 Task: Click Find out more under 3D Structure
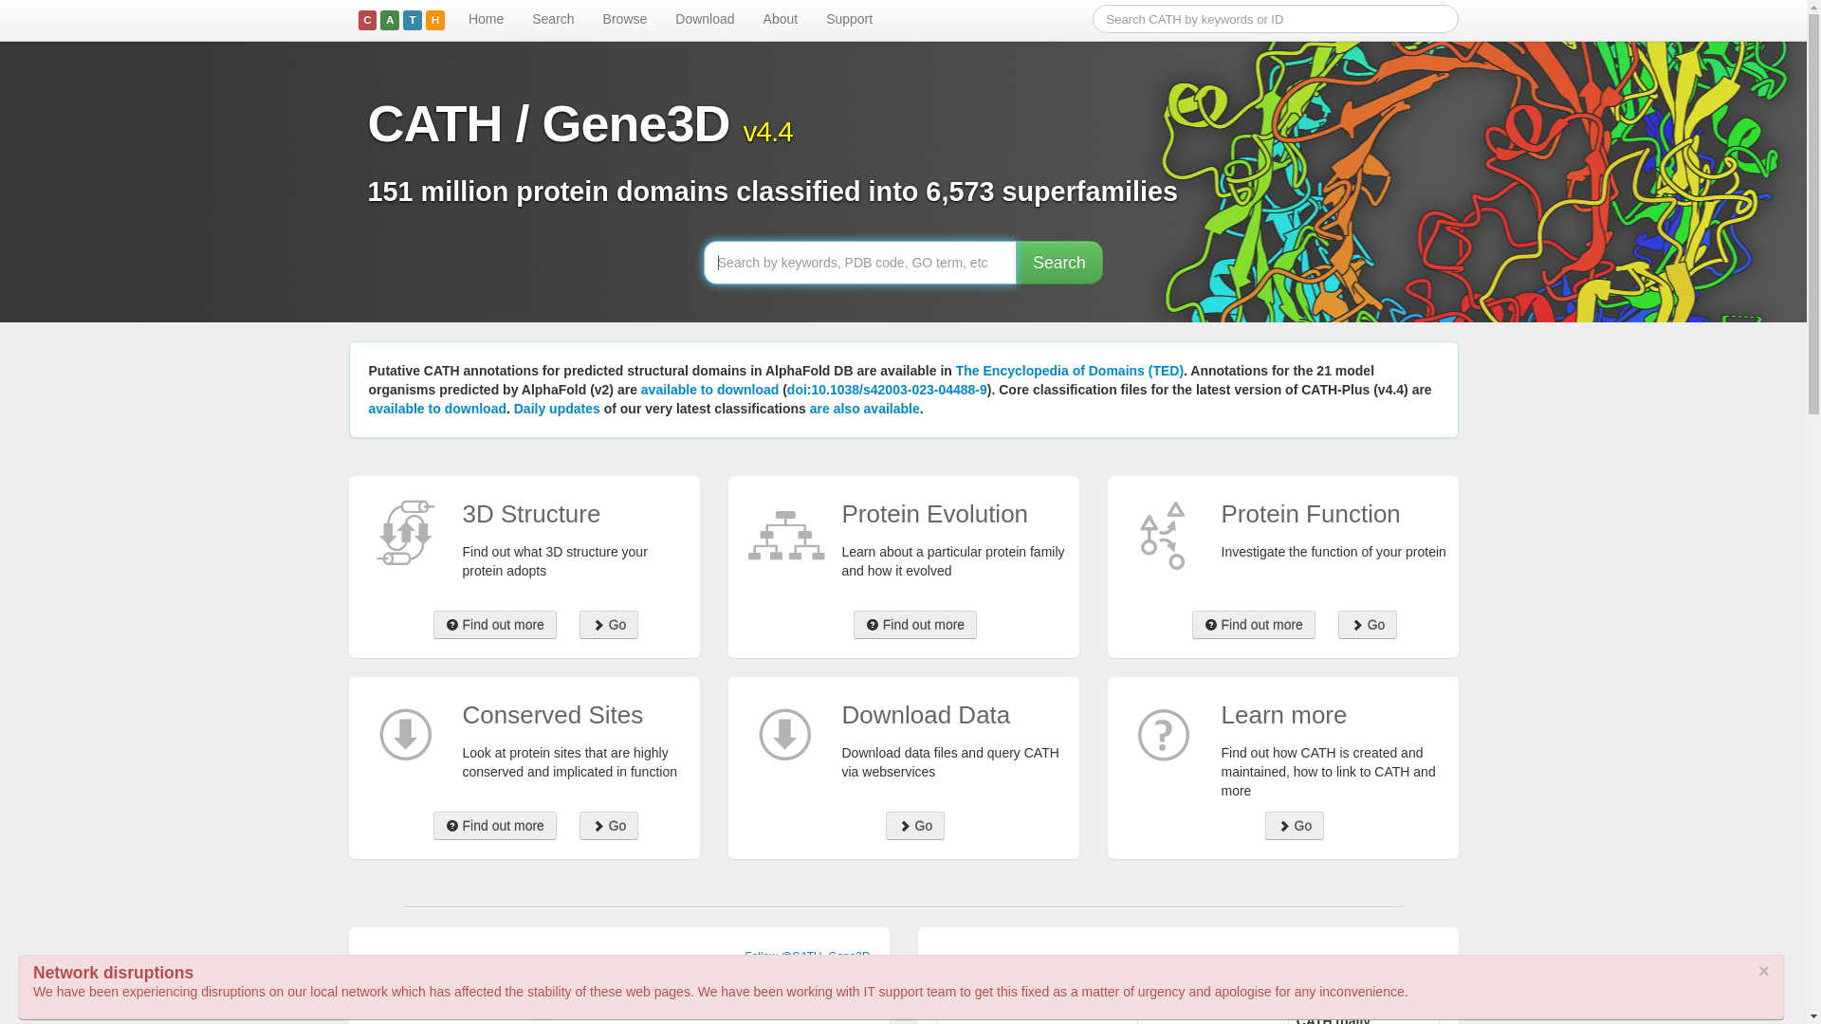[495, 625]
